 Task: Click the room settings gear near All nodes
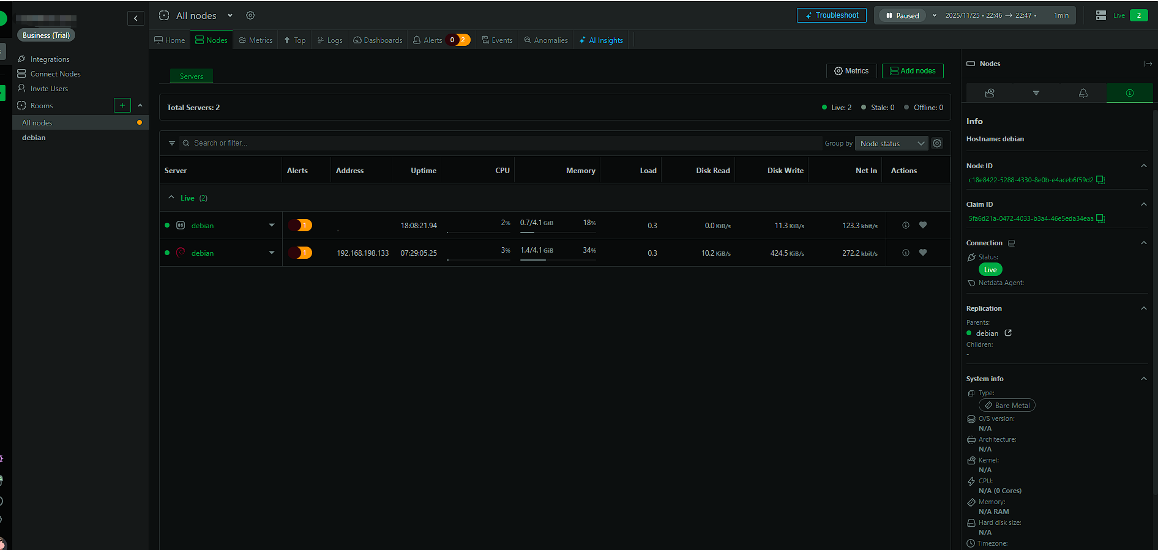[250, 15]
